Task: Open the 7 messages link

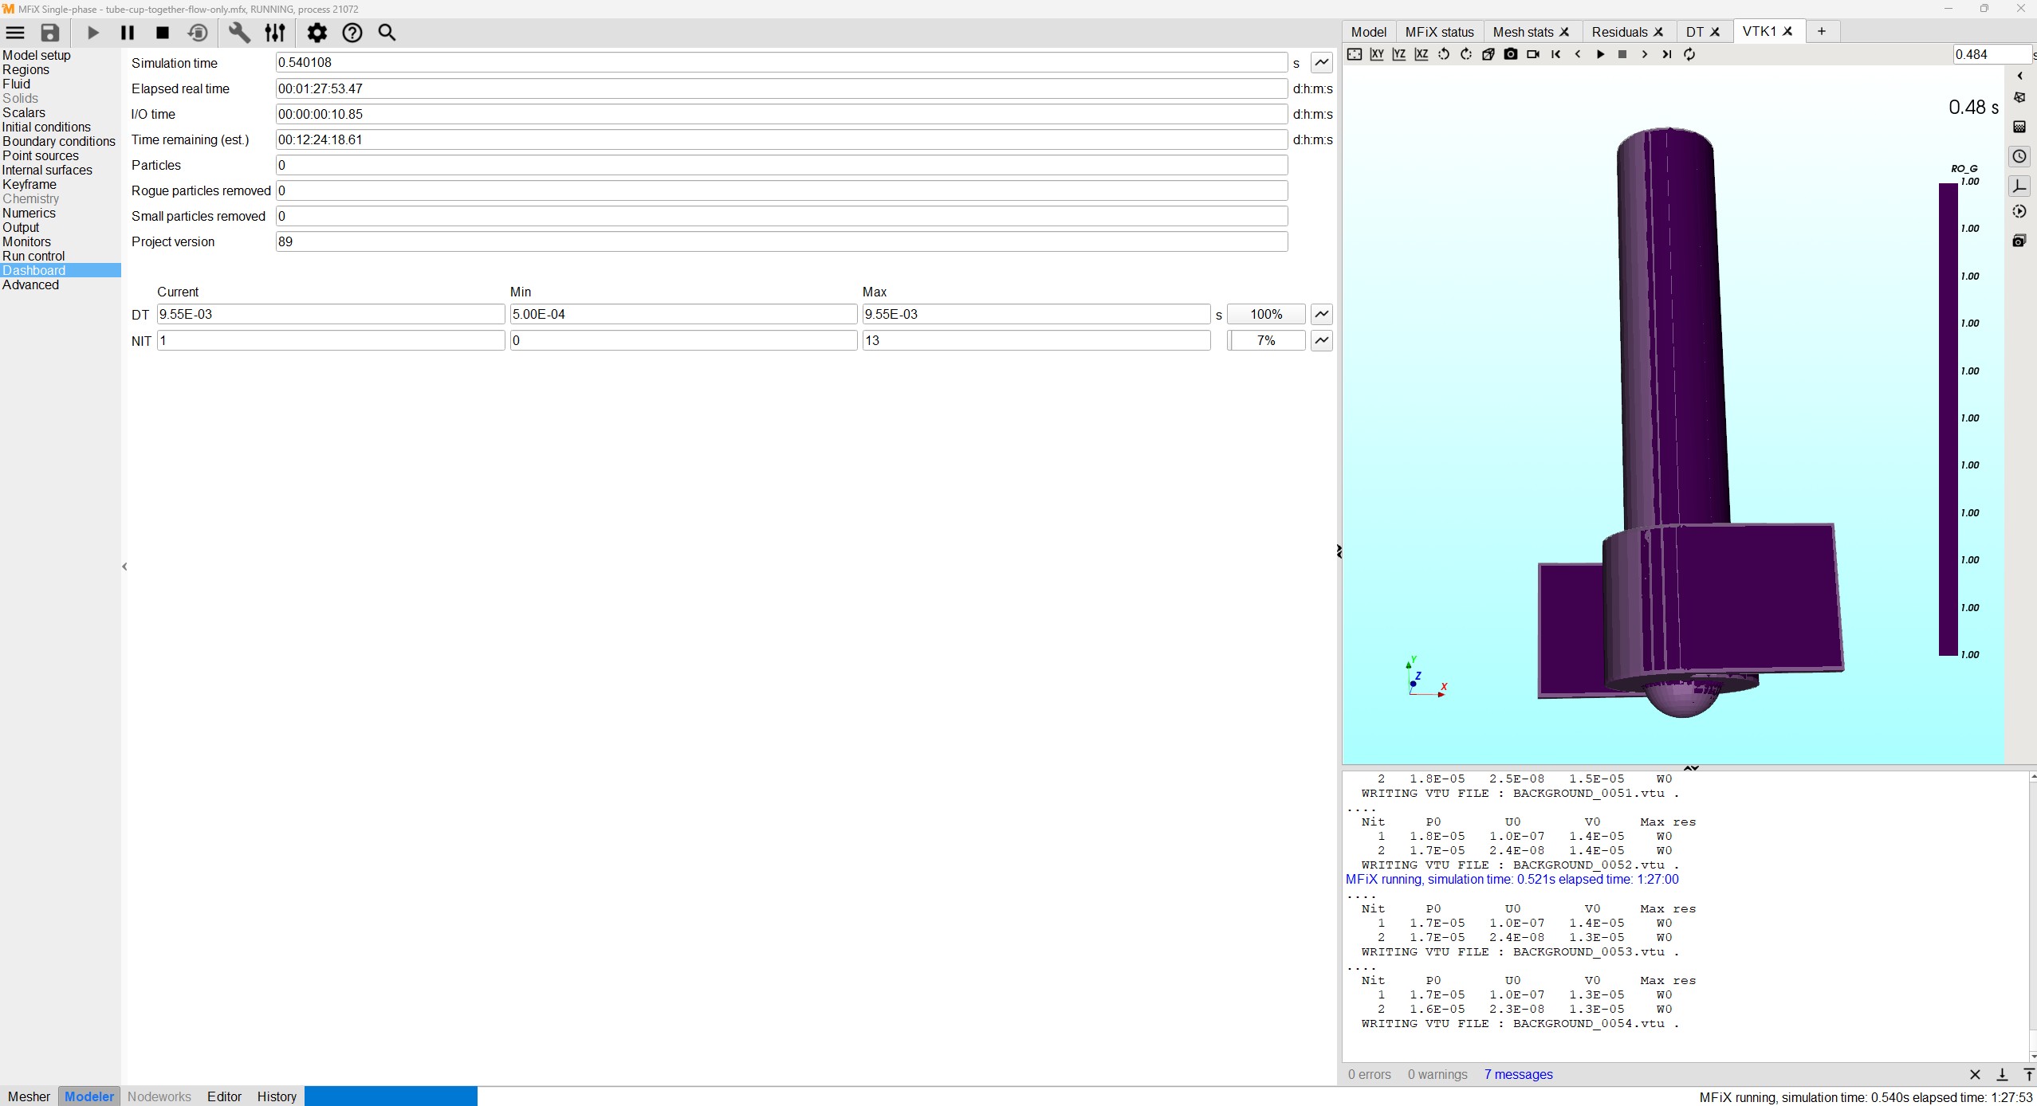Action: click(1518, 1074)
